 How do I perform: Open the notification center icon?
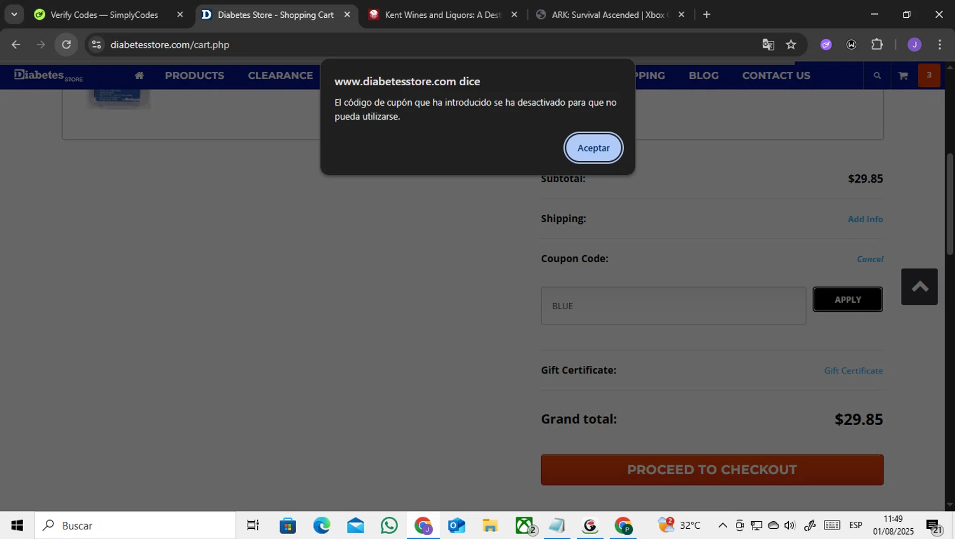point(933,526)
